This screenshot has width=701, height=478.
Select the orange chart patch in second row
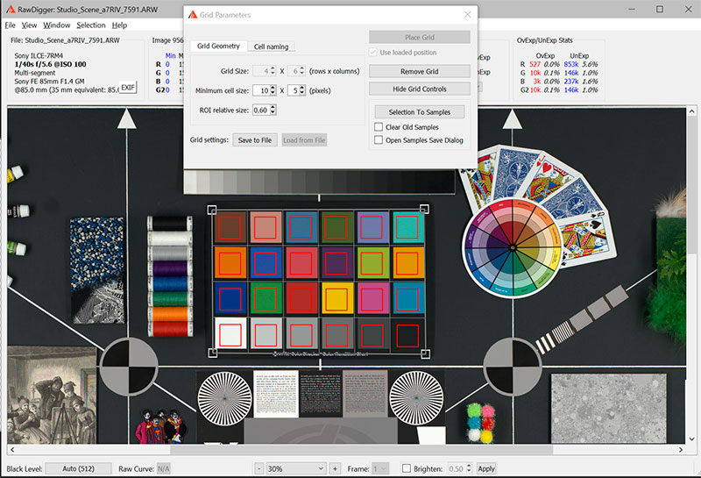pyautogui.click(x=230, y=263)
